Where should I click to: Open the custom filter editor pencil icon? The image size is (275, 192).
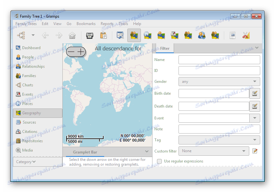click(x=255, y=151)
